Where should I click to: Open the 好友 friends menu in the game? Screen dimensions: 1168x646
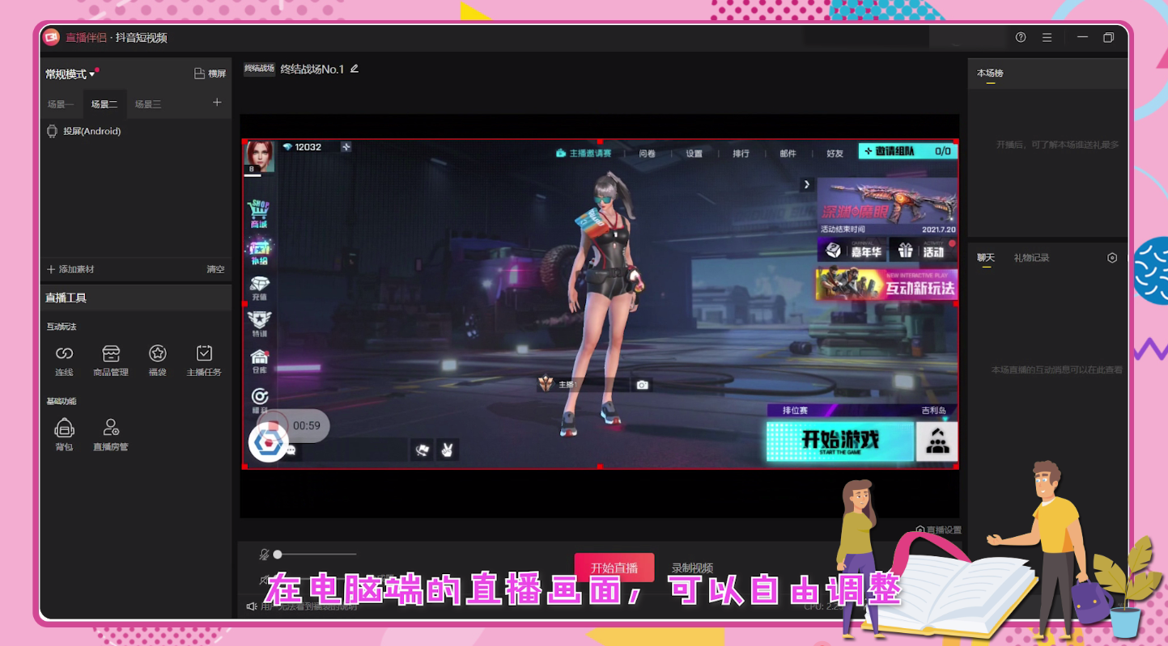[835, 154]
